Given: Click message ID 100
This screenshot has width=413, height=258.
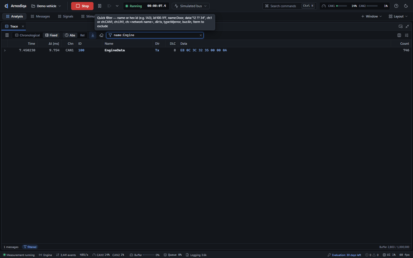Looking at the screenshot, I should pos(81,50).
